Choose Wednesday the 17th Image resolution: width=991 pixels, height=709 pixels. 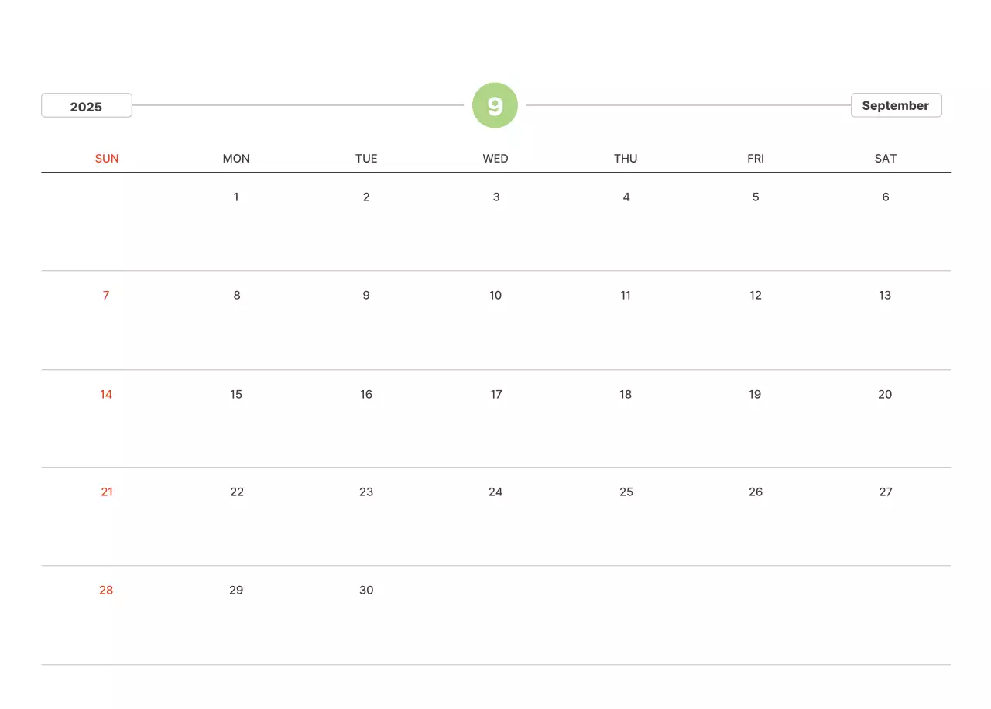pos(496,395)
